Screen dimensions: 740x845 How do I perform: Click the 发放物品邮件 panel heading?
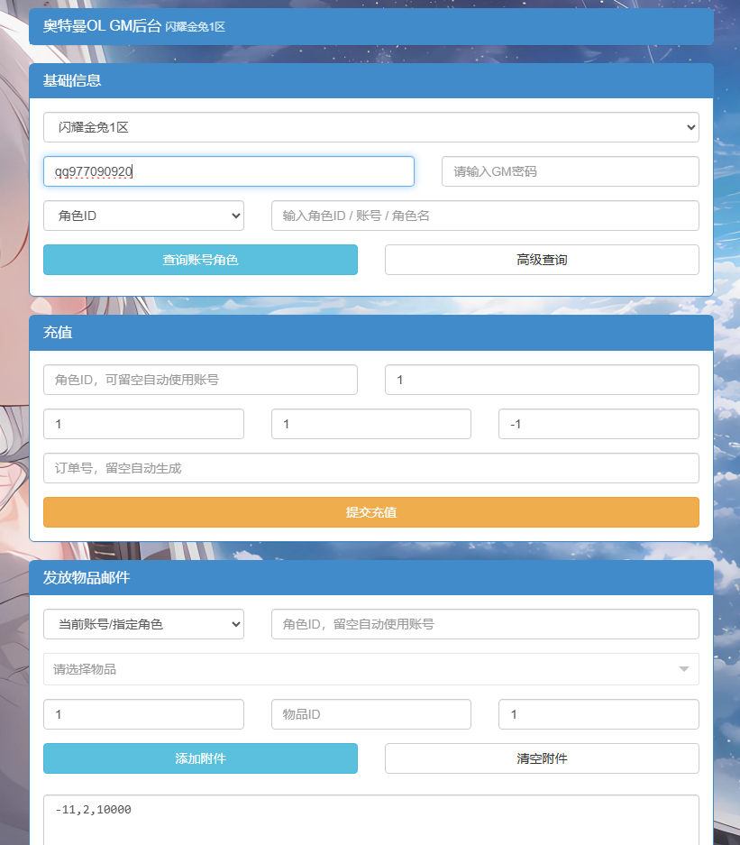coord(87,578)
